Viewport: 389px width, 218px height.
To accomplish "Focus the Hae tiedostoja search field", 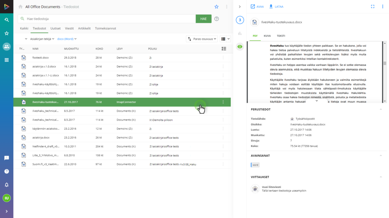I will (107, 19).
